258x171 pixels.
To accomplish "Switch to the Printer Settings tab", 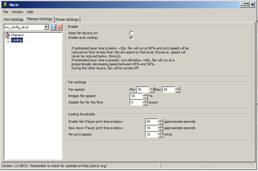I will (x=67, y=20).
